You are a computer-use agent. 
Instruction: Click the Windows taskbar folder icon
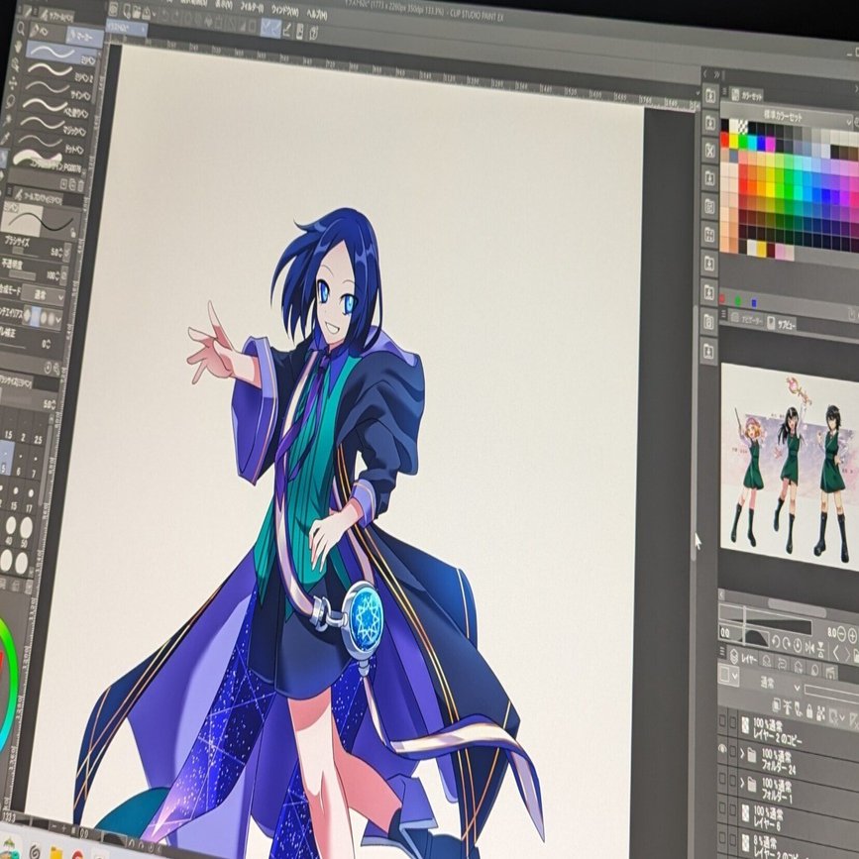tap(56, 852)
